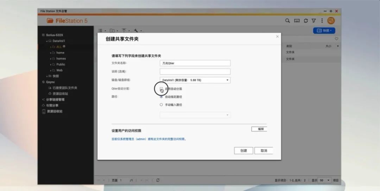Click the Scrius-532X NAS icon
The height and width of the screenshot is (191, 380).
43,35
